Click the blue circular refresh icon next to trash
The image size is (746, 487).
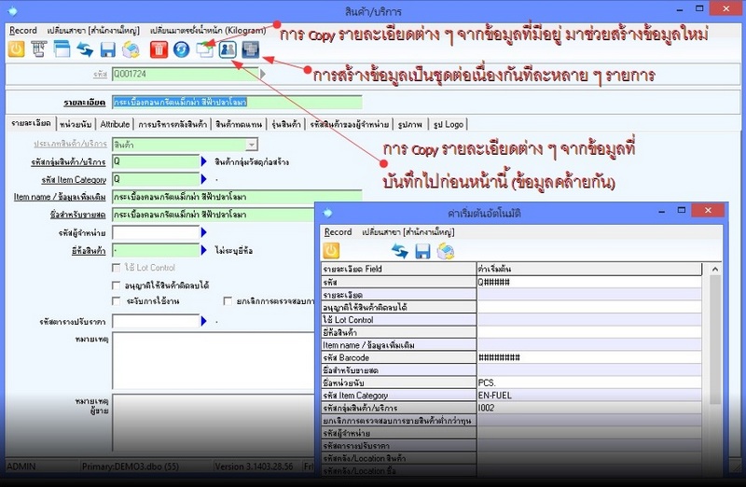tap(182, 49)
